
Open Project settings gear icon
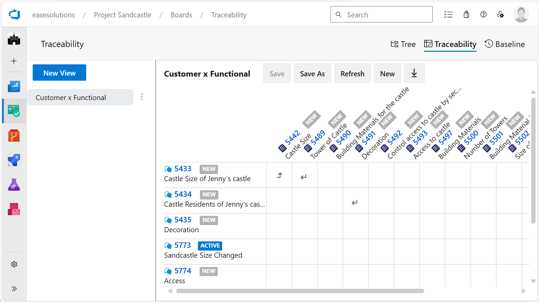(14, 264)
